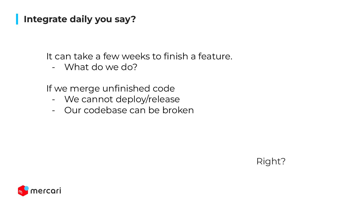This screenshot has width=360, height=202.
Task: Click the dash before 'What do we do?'
Action: coord(53,68)
